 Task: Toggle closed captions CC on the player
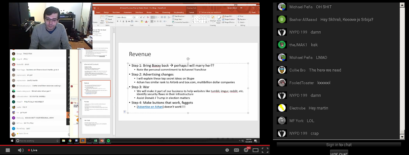point(237,150)
